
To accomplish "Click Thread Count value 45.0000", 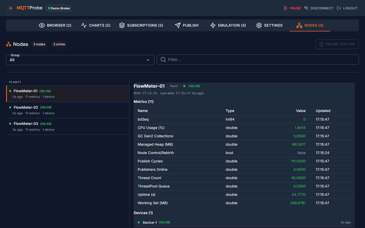I will [298, 178].
